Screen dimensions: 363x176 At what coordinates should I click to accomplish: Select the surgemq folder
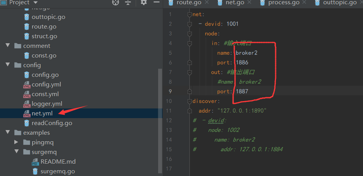44,152
